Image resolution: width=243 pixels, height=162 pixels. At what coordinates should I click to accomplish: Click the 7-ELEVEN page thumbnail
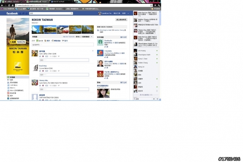click(100, 53)
